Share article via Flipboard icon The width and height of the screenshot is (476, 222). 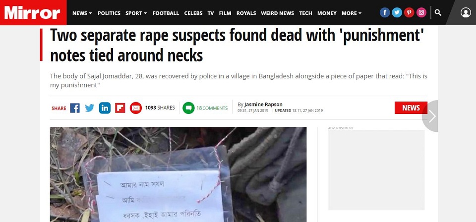coord(120,108)
